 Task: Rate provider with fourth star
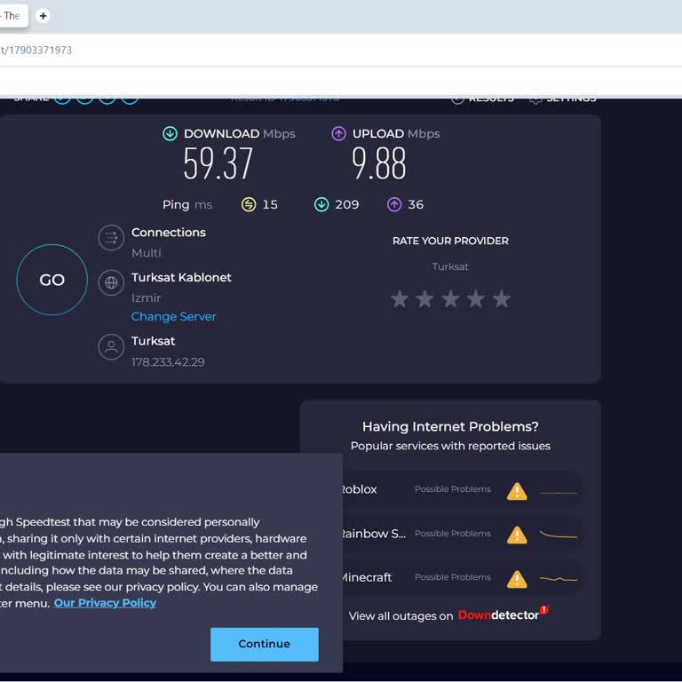476,299
